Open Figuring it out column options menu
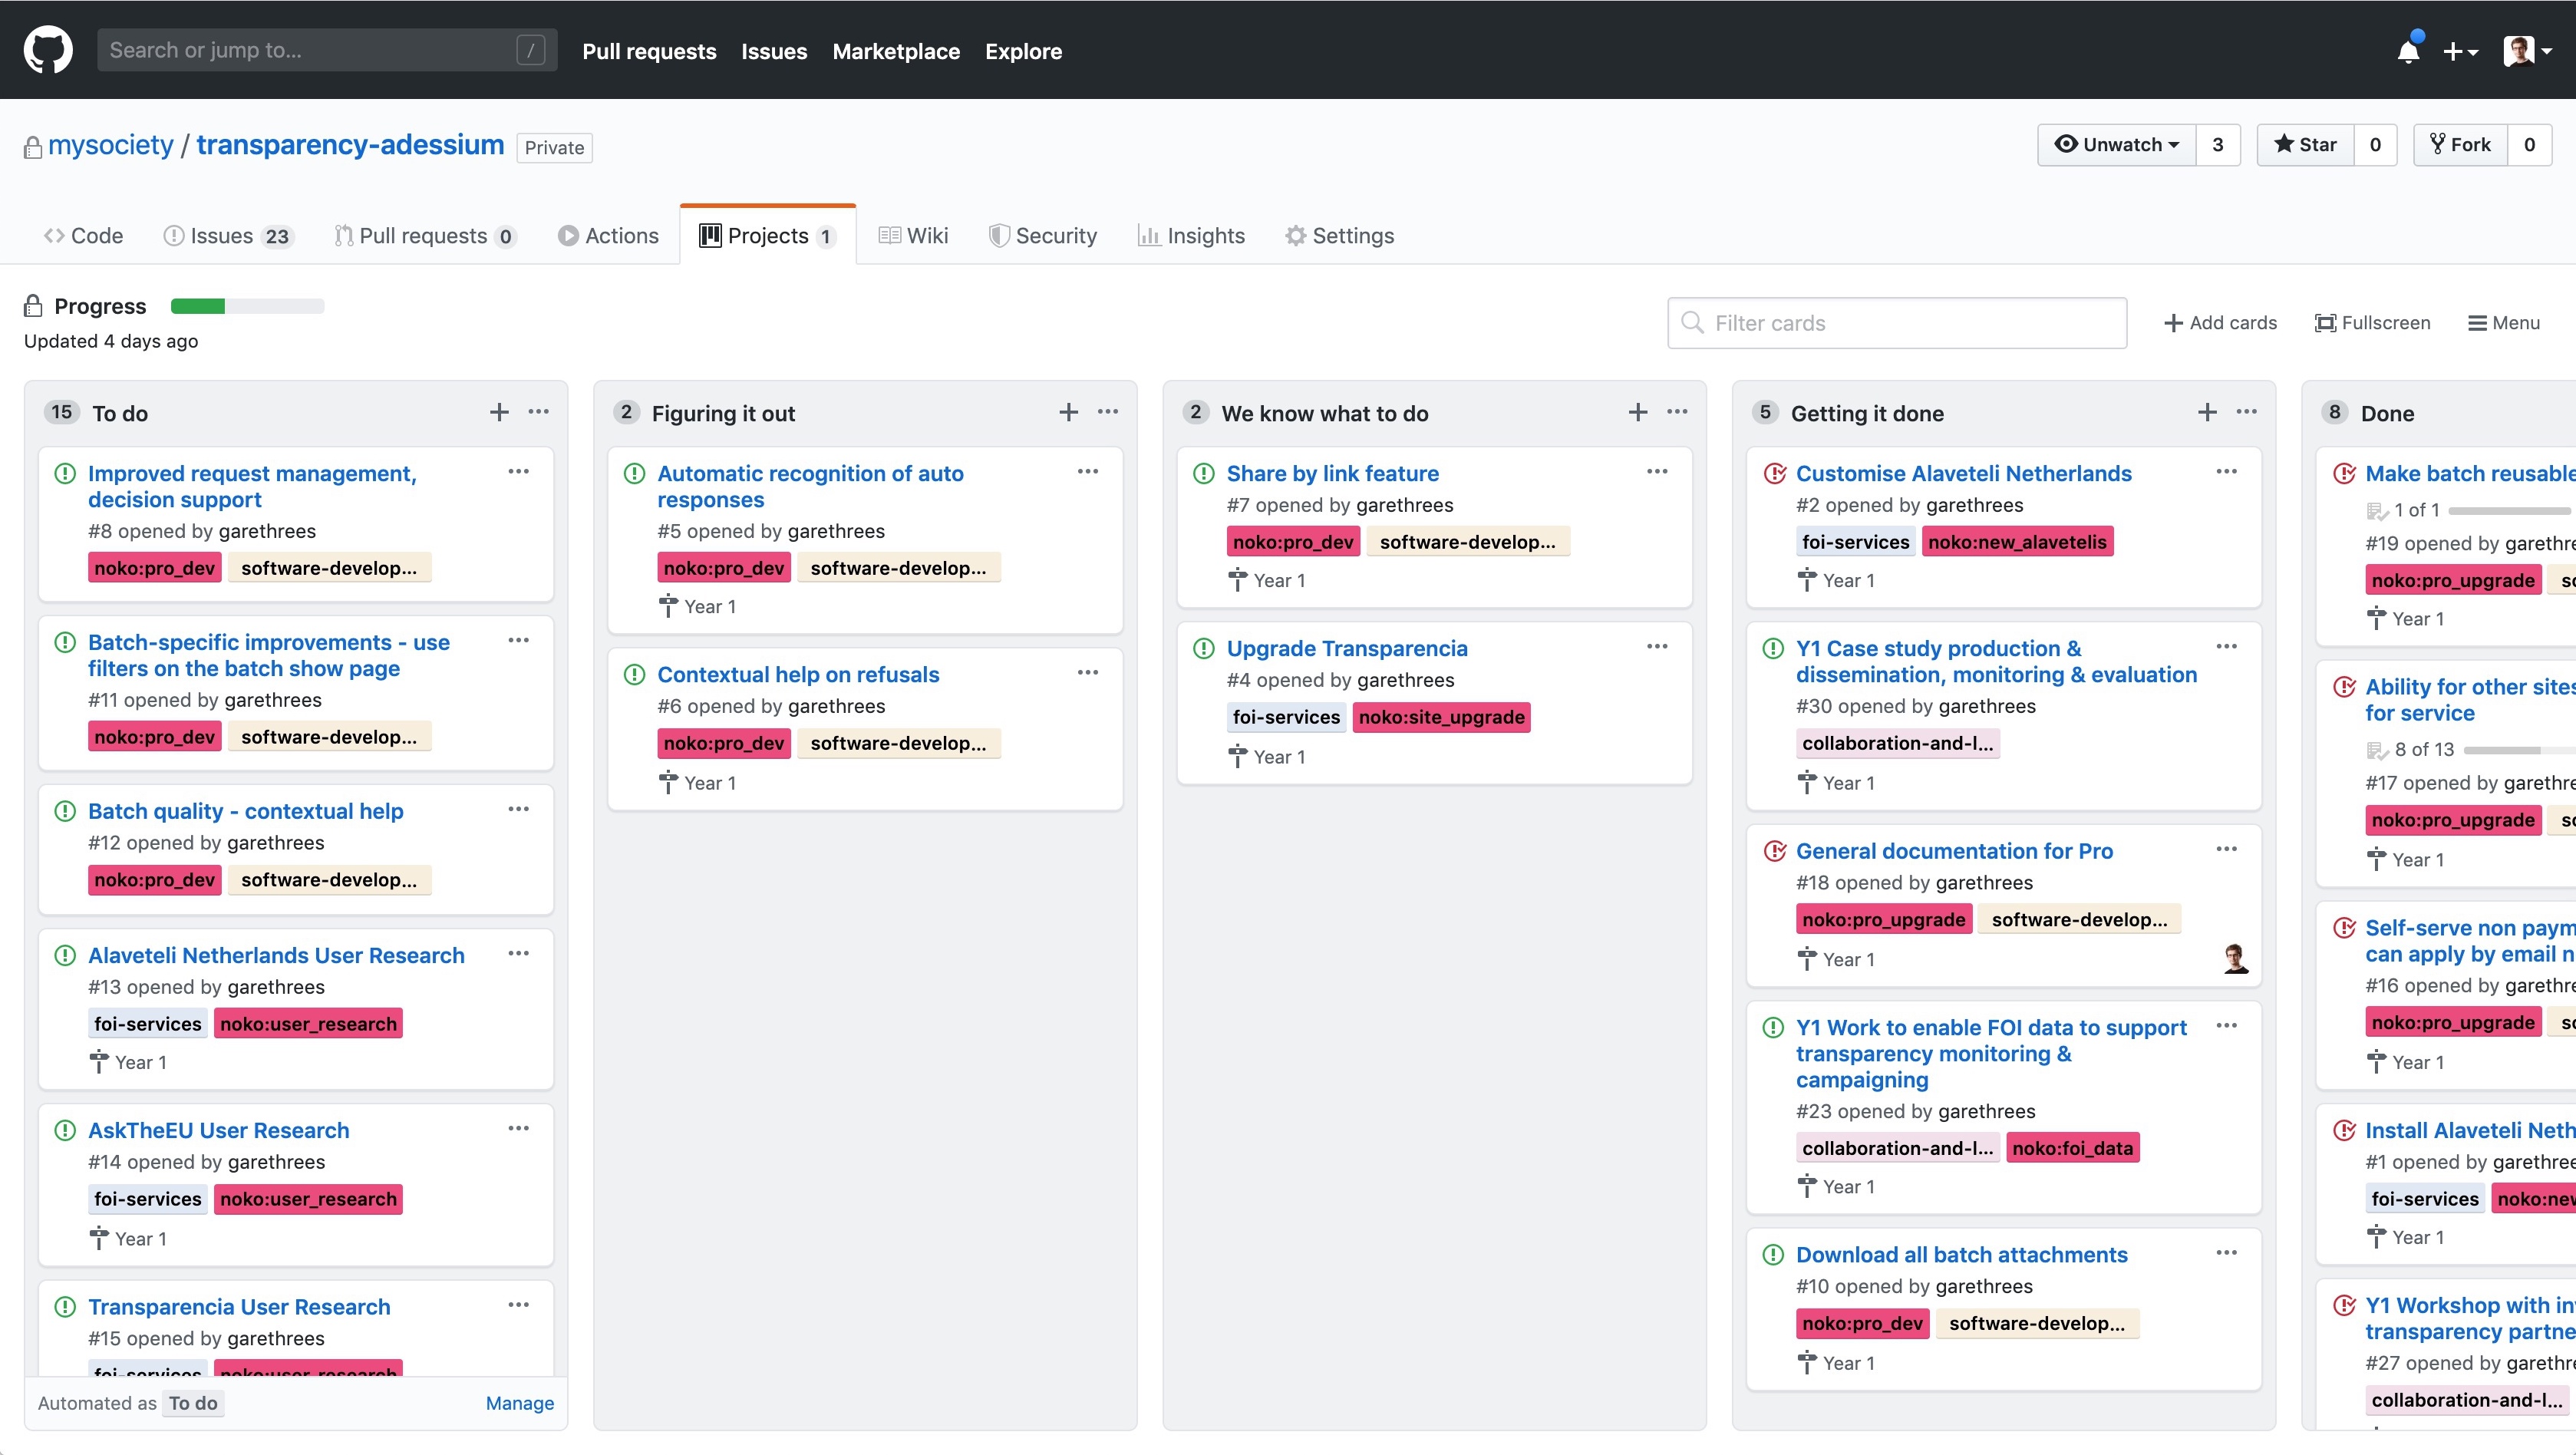The image size is (2576, 1455). click(x=1108, y=412)
